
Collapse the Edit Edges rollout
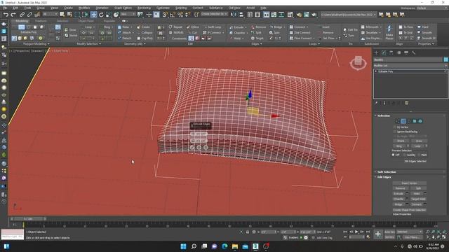384,177
